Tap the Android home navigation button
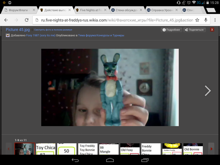Screen dimensions: 220x165 [x=110, y=160]
